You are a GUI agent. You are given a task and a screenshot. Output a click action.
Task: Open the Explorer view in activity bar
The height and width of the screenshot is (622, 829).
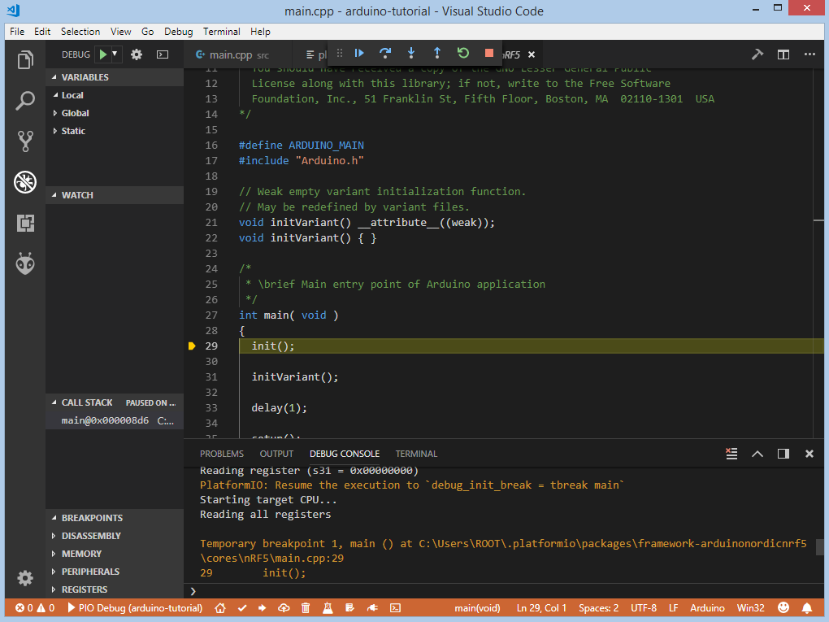click(x=25, y=60)
